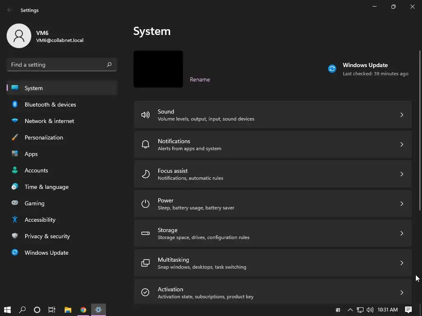Viewport: 422px width, 316px height.
Task: Click inside the Find a setting field
Action: pos(62,65)
